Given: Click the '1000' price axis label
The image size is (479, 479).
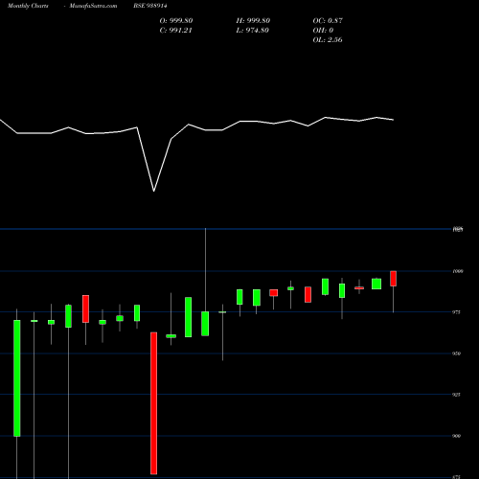Looking at the screenshot, I should (x=458, y=271).
